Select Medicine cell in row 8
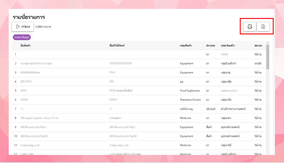This screenshot has height=163, width=284. coord(186,118)
